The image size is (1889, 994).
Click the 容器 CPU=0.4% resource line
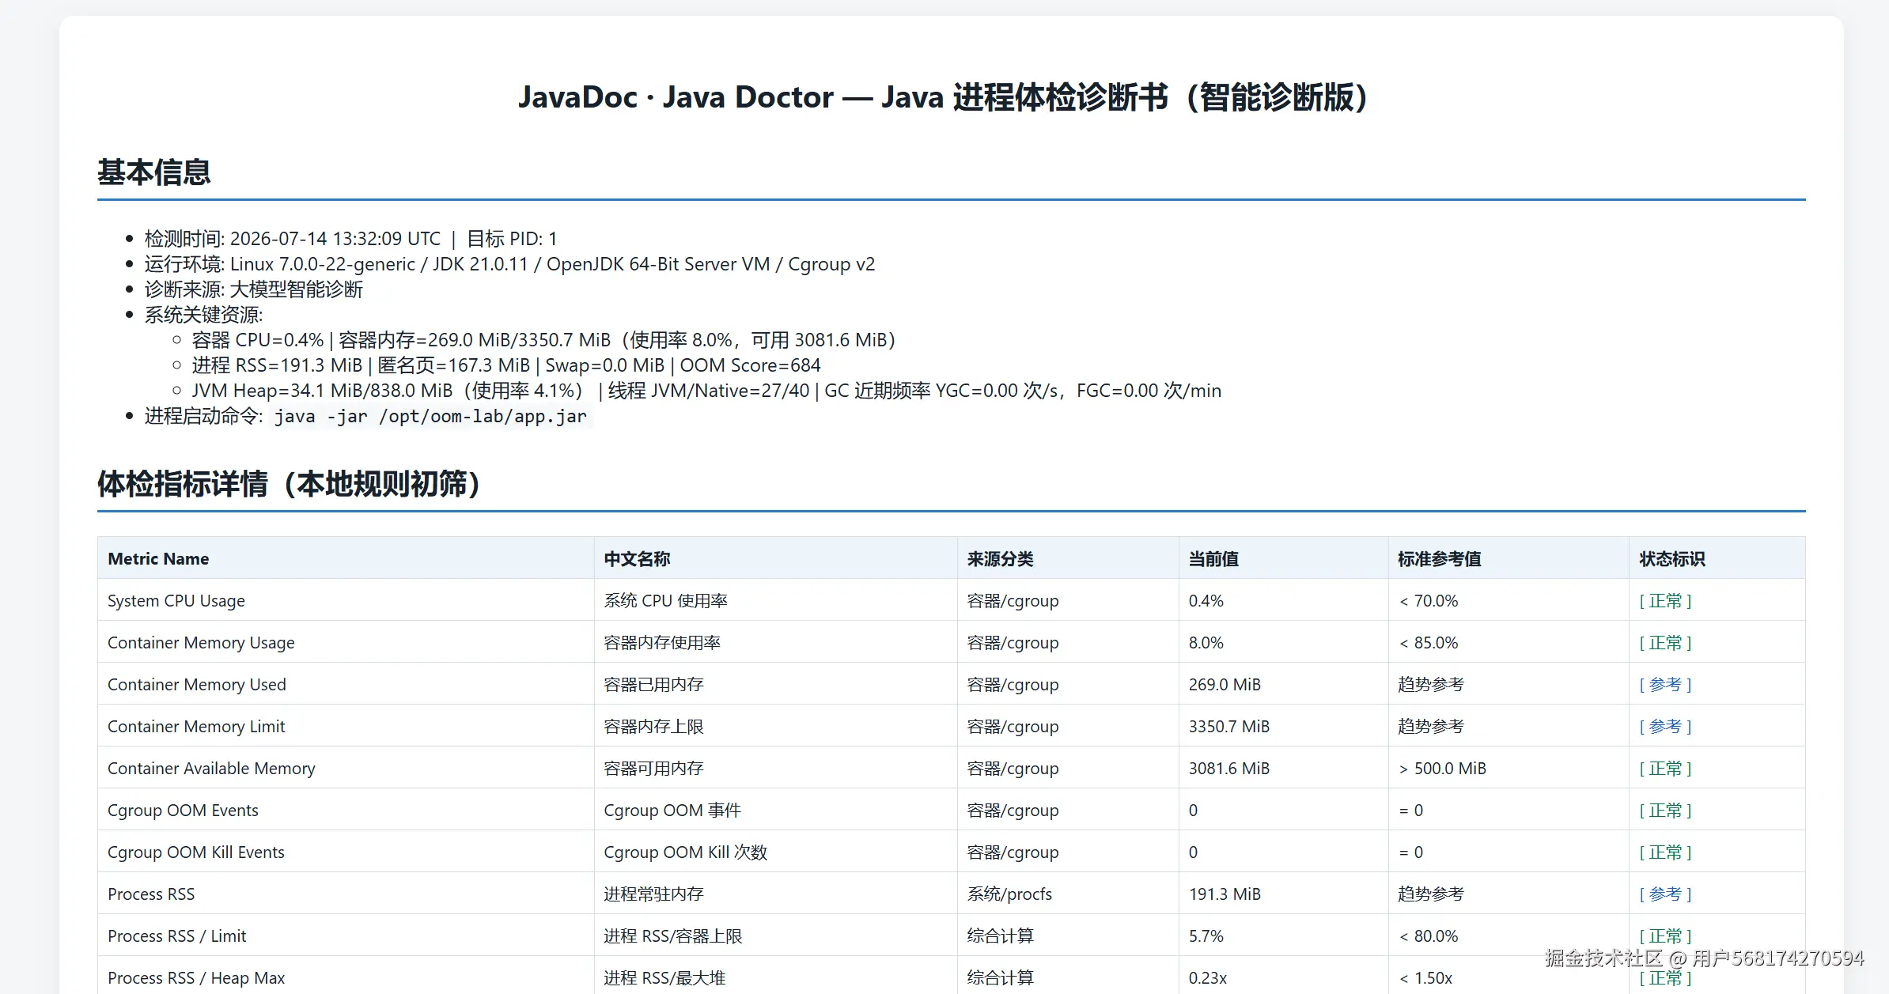(544, 339)
